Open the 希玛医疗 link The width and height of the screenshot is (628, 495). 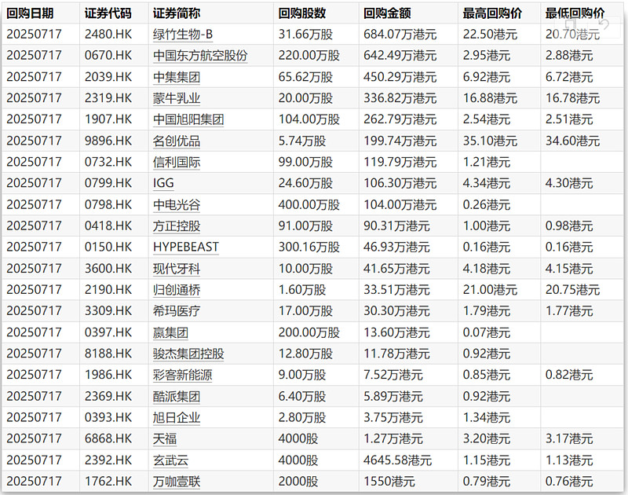pos(177,311)
